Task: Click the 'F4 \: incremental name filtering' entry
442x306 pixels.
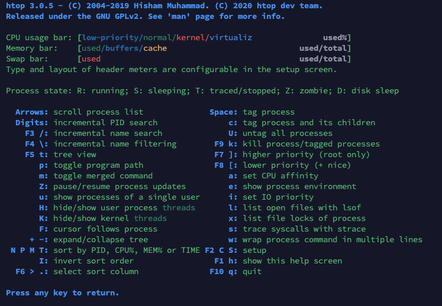Action: coord(101,144)
